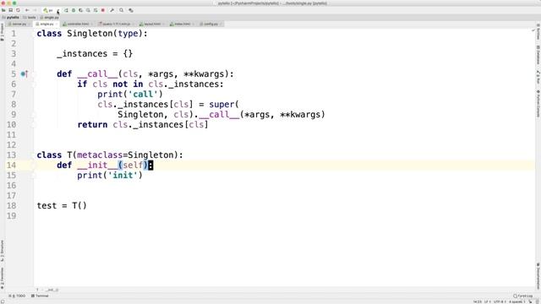541x304 pixels.
Task: Click line number 1 in the gutter
Action: pyautogui.click(x=14, y=34)
